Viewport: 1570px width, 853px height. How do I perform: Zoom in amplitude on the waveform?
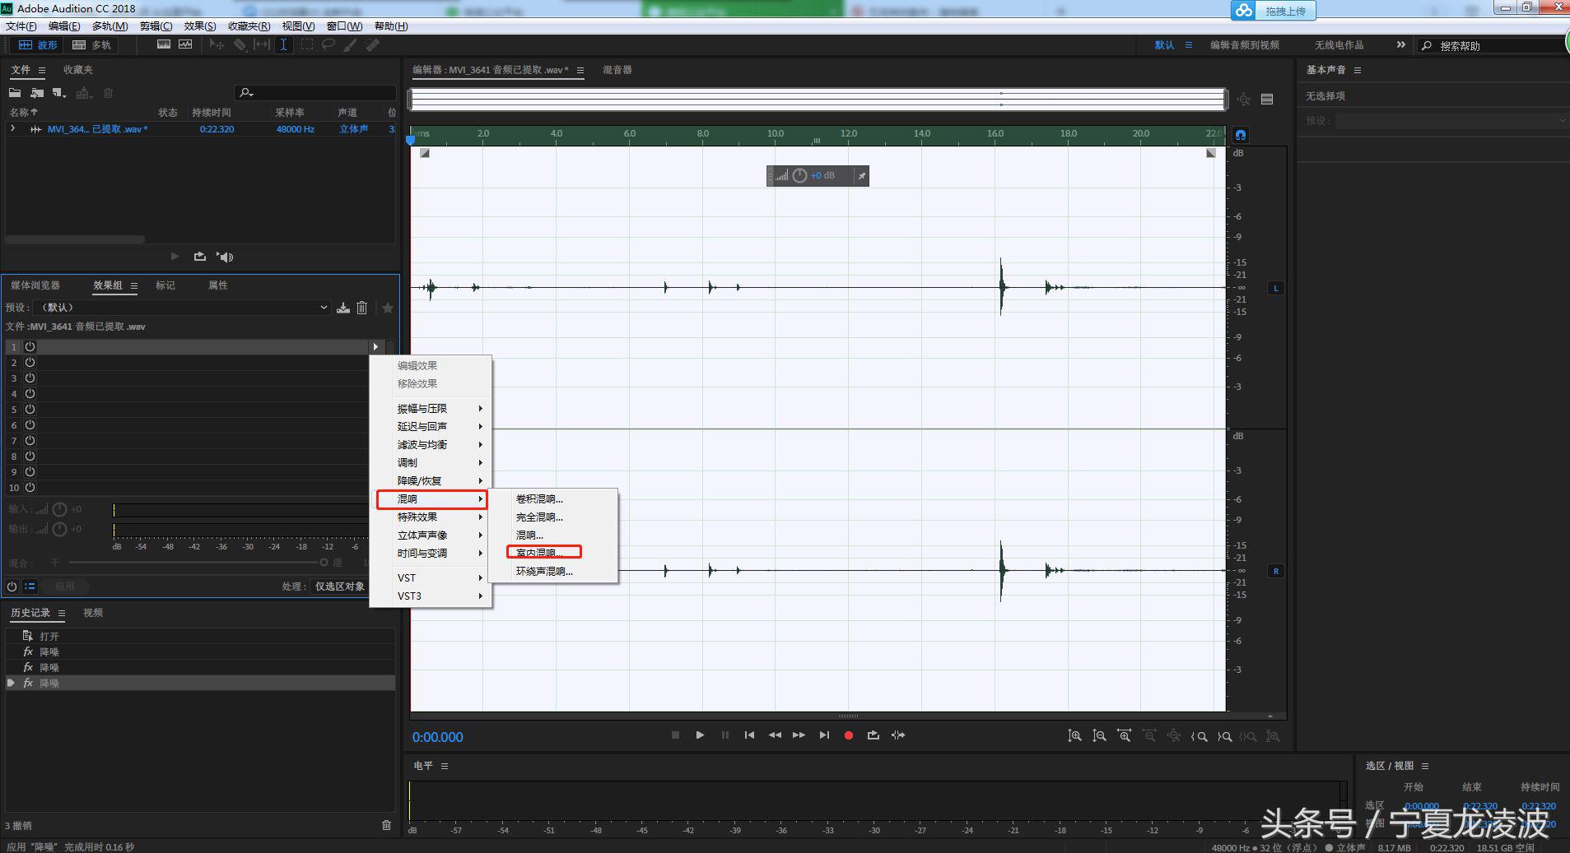(x=1074, y=736)
